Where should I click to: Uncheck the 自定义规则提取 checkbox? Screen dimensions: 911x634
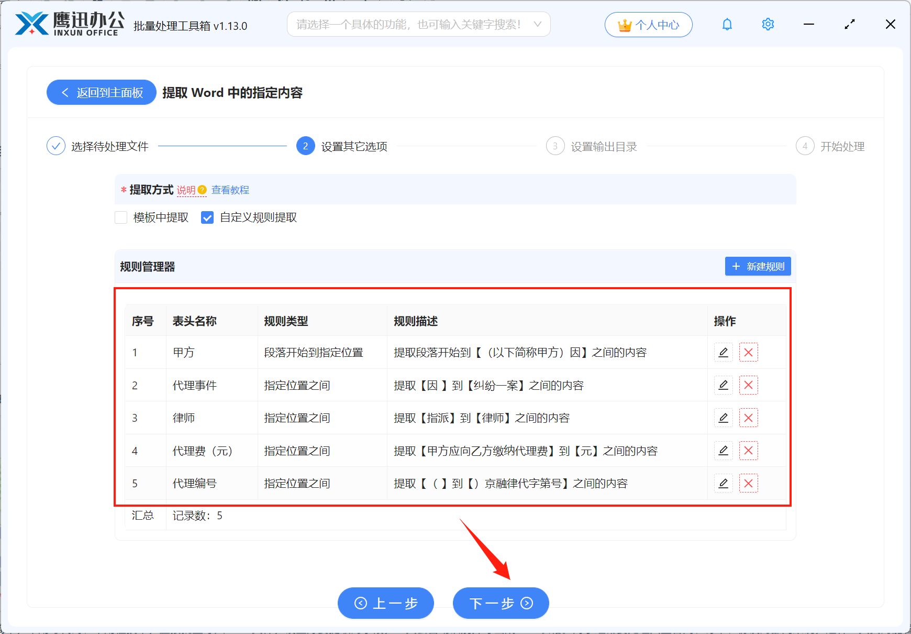207,217
